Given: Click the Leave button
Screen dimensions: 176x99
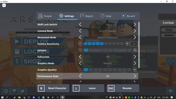Looking at the screenshot, I should tap(88, 88).
